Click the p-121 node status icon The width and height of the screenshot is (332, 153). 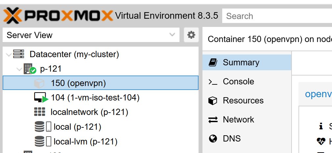coord(30,69)
